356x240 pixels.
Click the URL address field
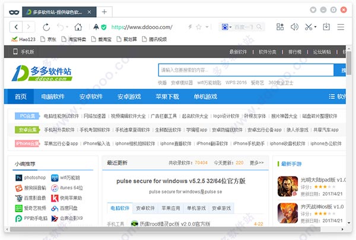142,27
